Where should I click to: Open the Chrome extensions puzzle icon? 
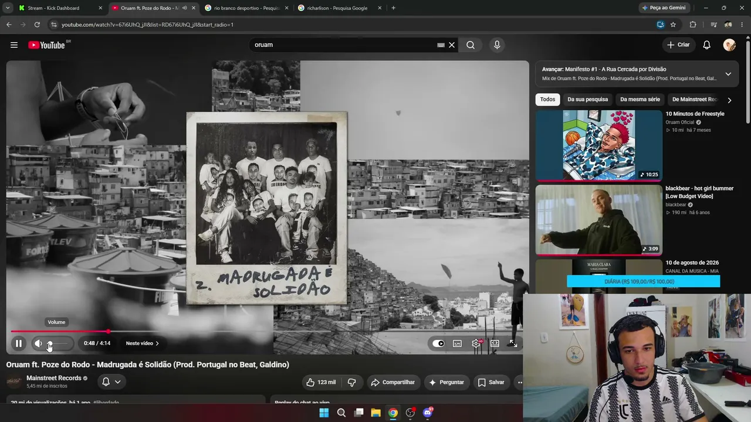[693, 25]
